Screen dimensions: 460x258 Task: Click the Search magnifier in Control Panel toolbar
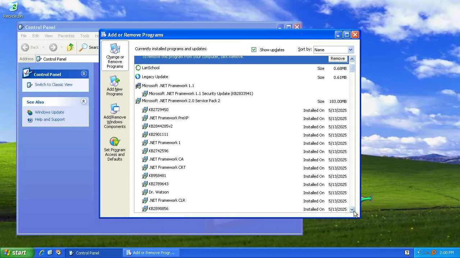(83, 47)
